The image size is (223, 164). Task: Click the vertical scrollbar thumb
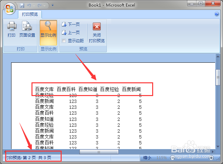click(218, 77)
